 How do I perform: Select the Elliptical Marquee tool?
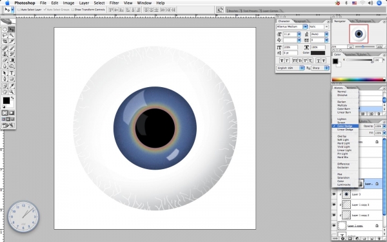(x=5, y=30)
